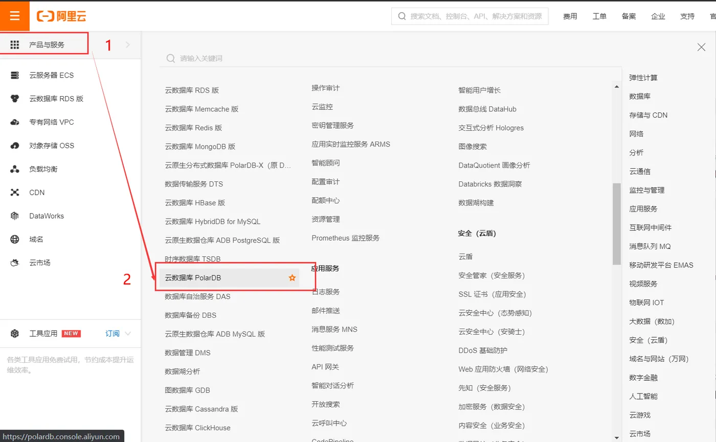This screenshot has height=442, width=716.
Task: Click the ECS server icon in sidebar
Action: click(15, 76)
